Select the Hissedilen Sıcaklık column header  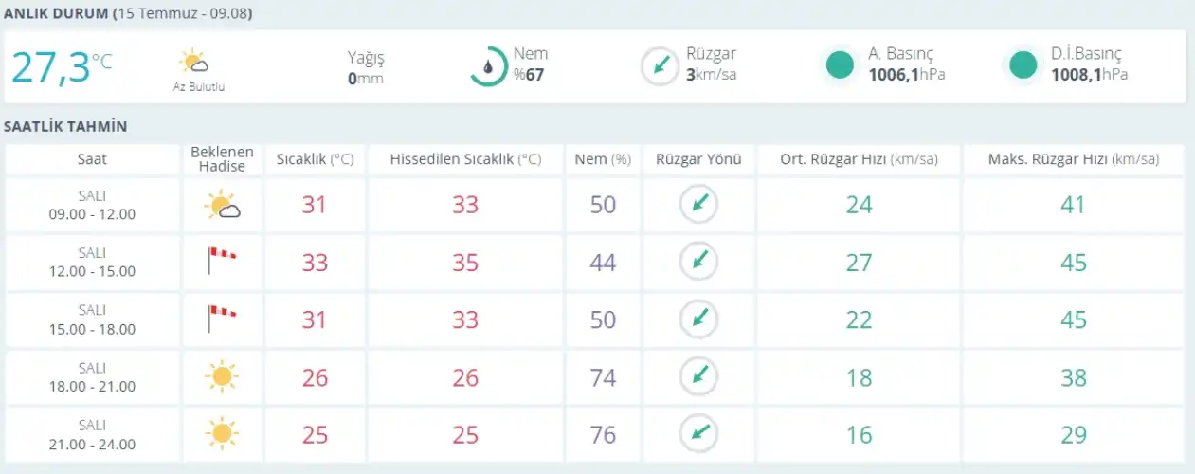[465, 159]
